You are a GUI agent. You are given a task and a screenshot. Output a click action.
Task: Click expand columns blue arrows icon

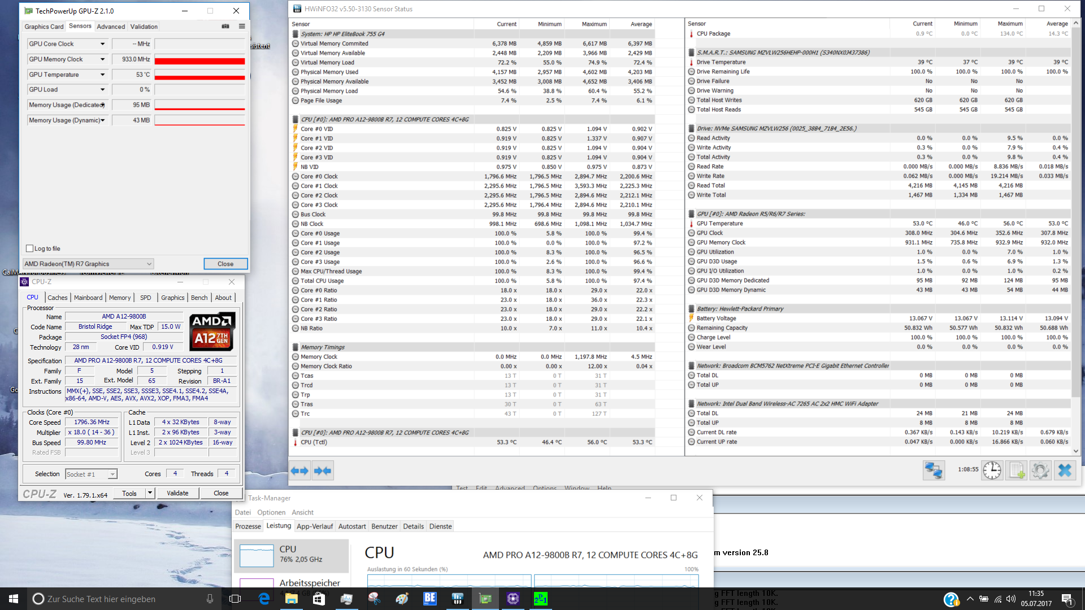pos(300,470)
